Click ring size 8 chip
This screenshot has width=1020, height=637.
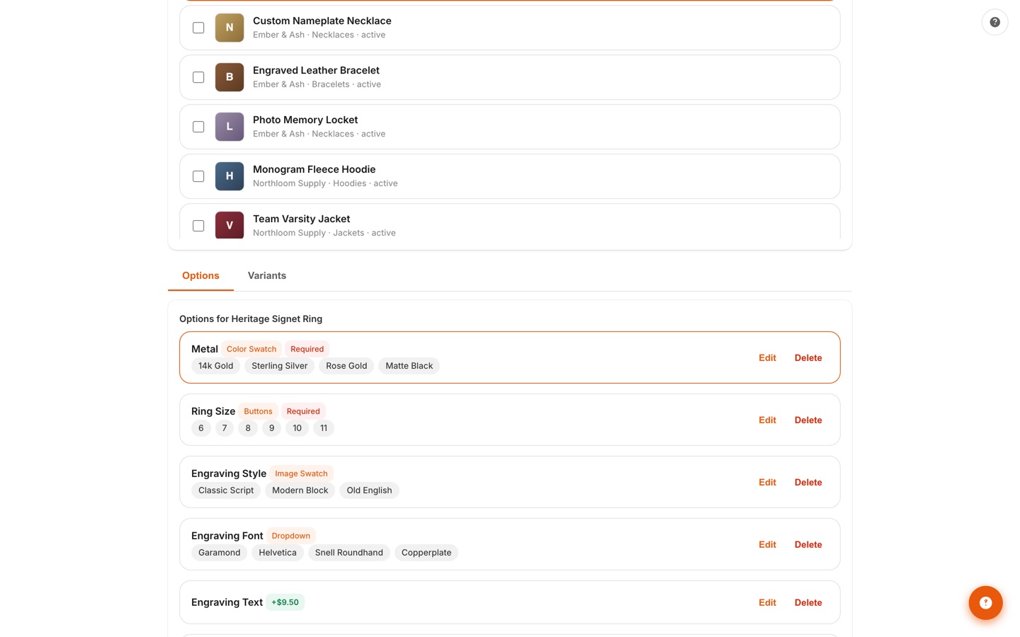(248, 428)
